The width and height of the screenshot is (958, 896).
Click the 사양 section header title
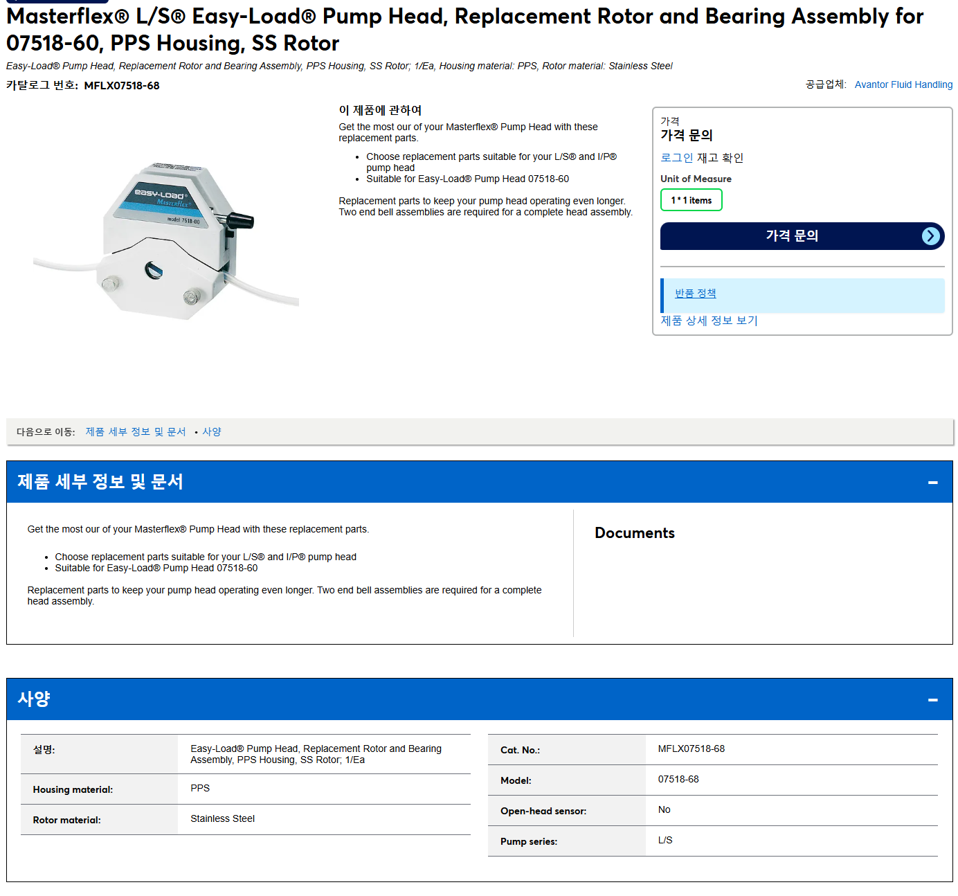point(34,699)
